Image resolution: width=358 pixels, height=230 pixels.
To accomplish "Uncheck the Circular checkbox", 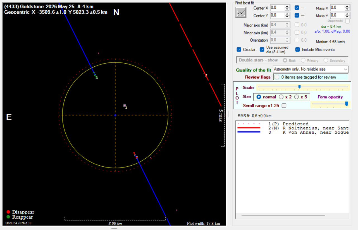I will pos(239,50).
